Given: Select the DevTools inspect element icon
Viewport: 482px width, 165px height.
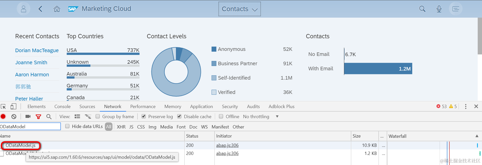Looking at the screenshot, I should (x=4, y=107).
